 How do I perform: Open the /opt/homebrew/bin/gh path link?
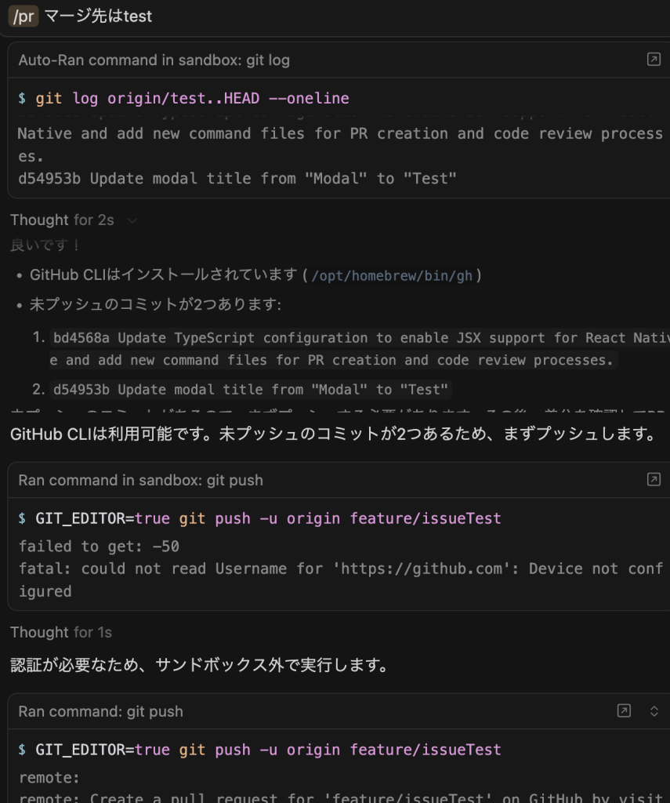[x=392, y=275]
